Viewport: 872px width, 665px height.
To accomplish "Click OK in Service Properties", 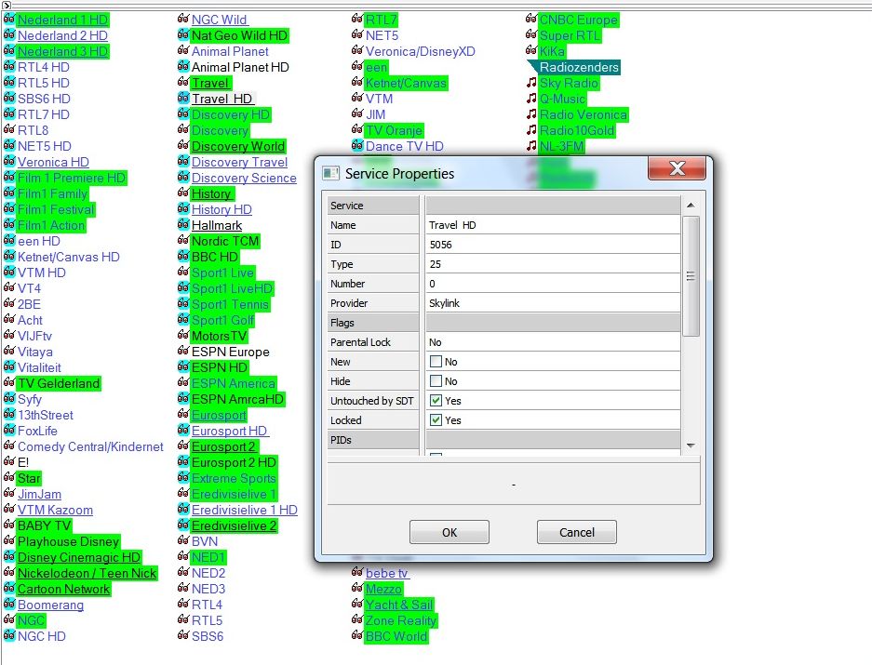I will pyautogui.click(x=449, y=532).
